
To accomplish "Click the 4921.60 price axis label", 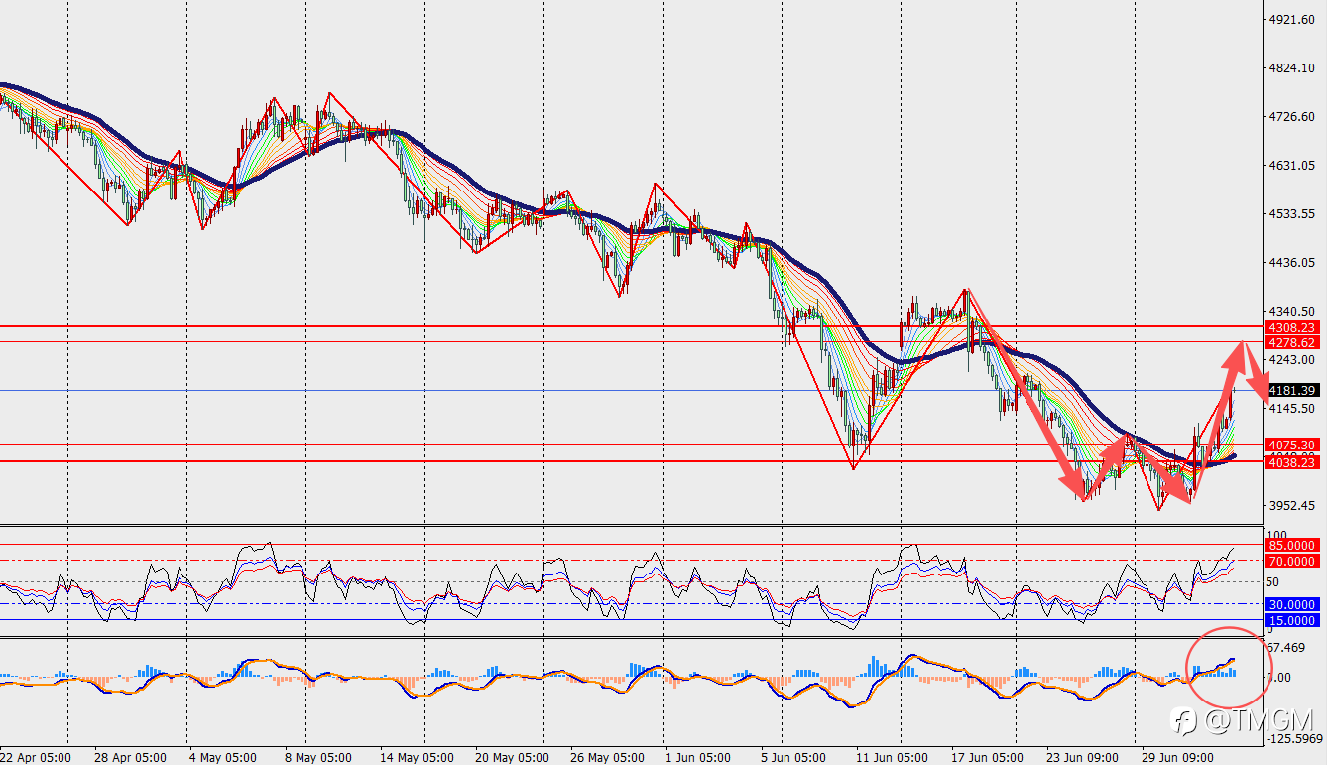I will point(1292,20).
